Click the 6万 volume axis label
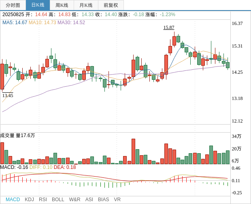Image resolution: width=251 pixels, height=204 pixels. (x=235, y=161)
